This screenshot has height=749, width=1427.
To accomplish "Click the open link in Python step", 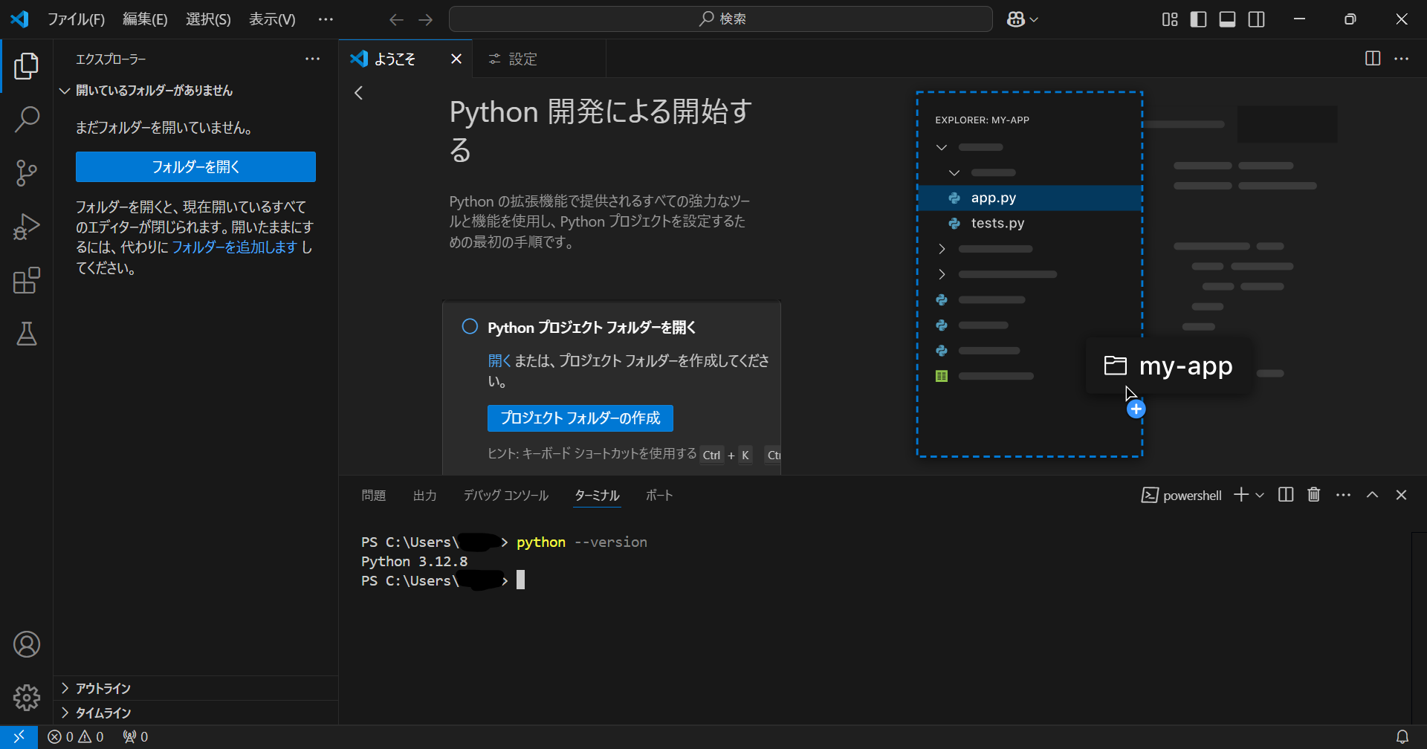I will coord(499,360).
